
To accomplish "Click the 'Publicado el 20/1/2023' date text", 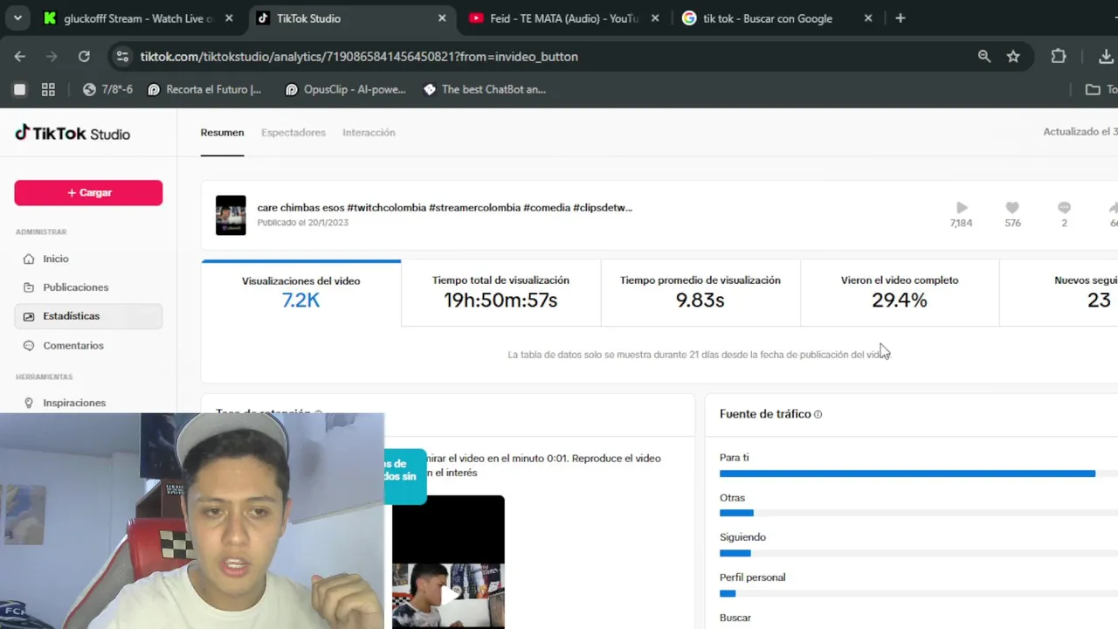I will click(x=302, y=223).
